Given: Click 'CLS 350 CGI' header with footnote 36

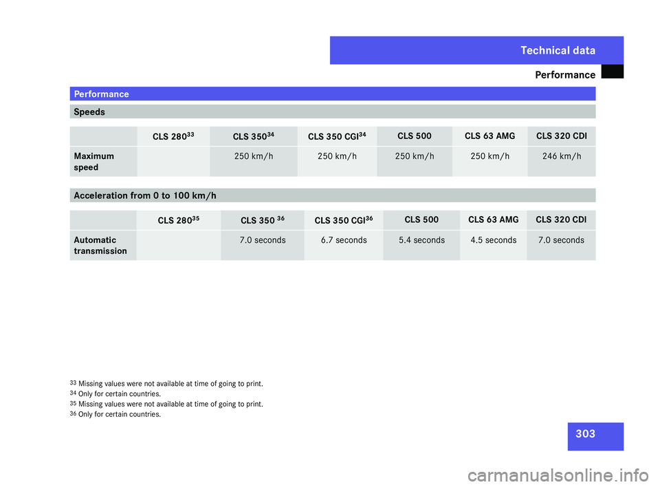Looking at the screenshot, I should coord(344,220).
